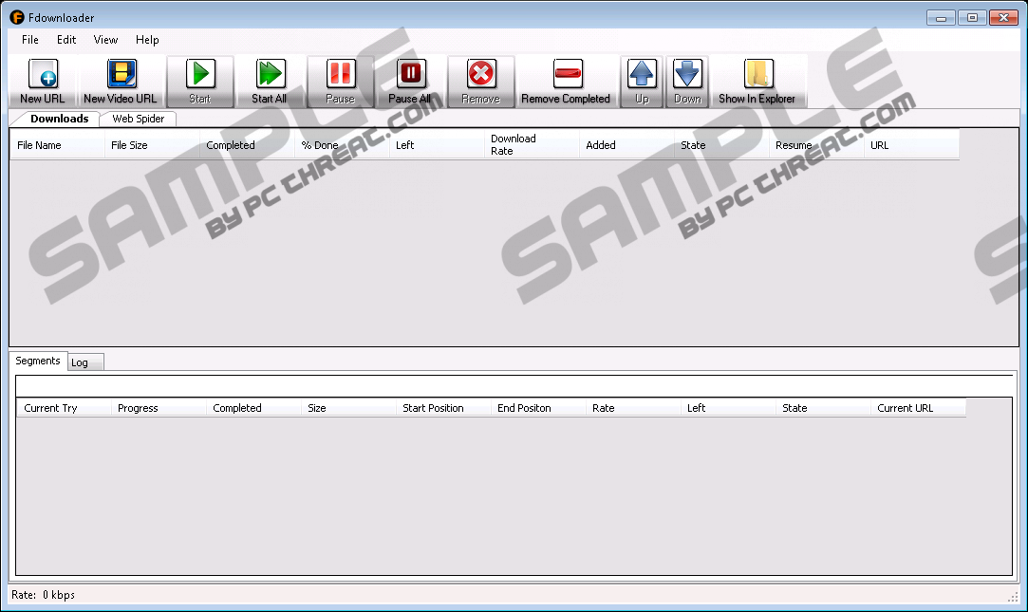Select the Segments tab
1028x612 pixels.
pos(38,362)
